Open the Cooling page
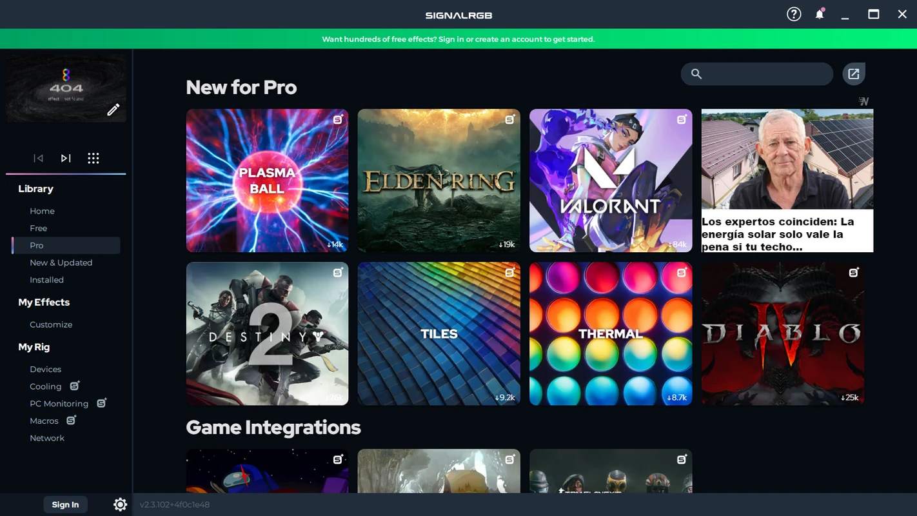 coord(45,386)
